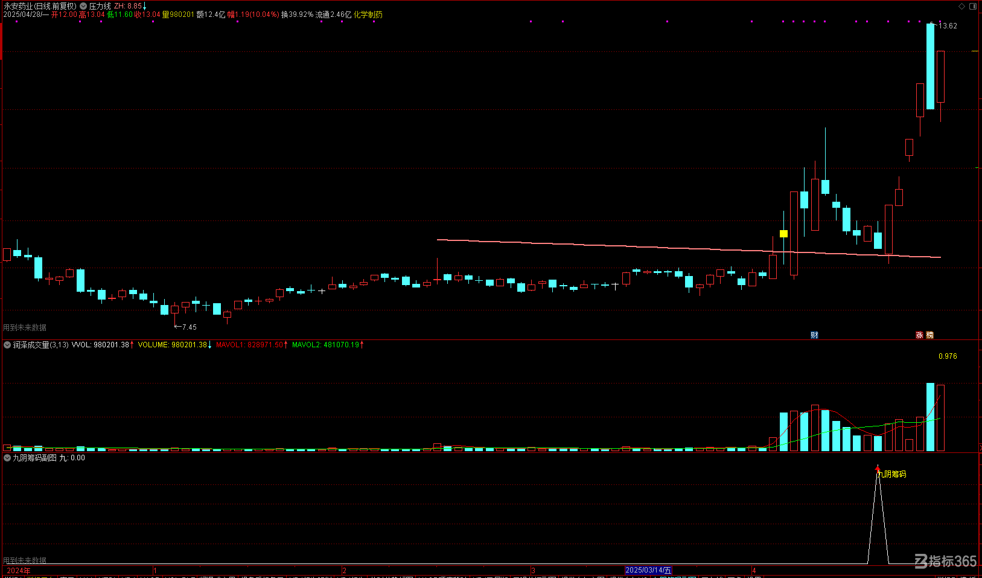Expand the 九阴筹码副图 indicator dropdown arrow
Viewport: 982px width, 578px height.
[7, 458]
